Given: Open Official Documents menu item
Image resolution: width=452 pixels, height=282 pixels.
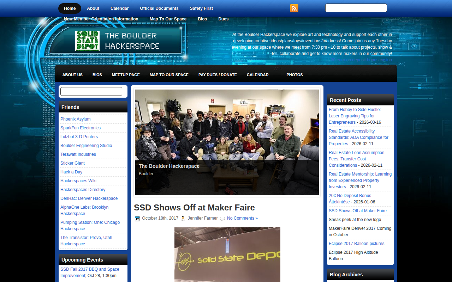Looking at the screenshot, I should click(x=159, y=8).
